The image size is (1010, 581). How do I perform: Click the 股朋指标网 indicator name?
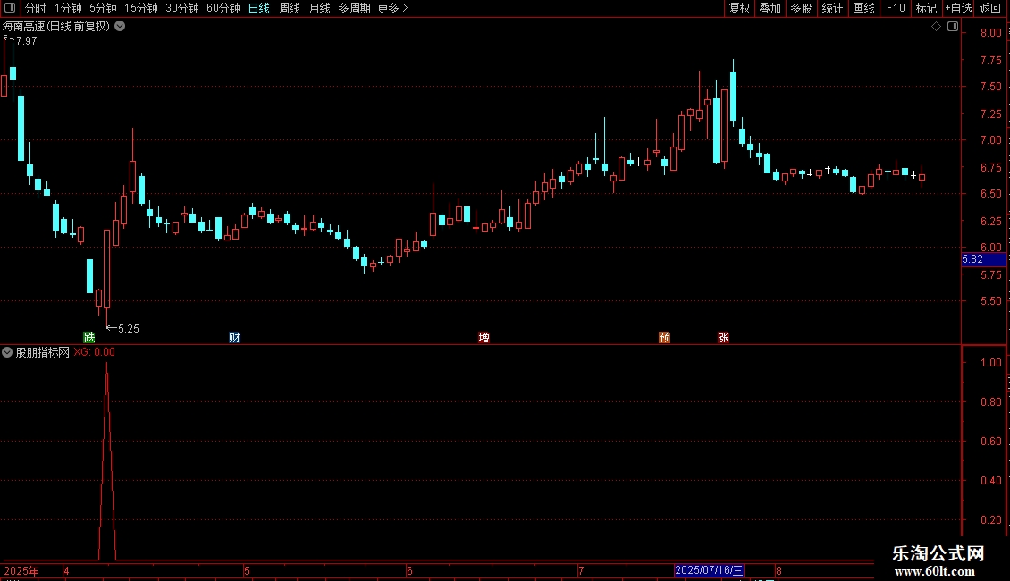pyautogui.click(x=43, y=352)
